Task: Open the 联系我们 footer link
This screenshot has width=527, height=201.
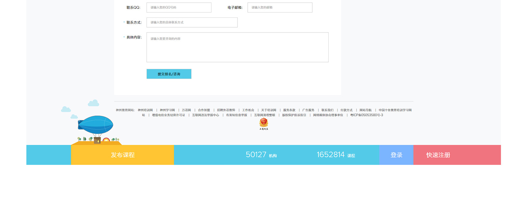Action: pos(327,110)
